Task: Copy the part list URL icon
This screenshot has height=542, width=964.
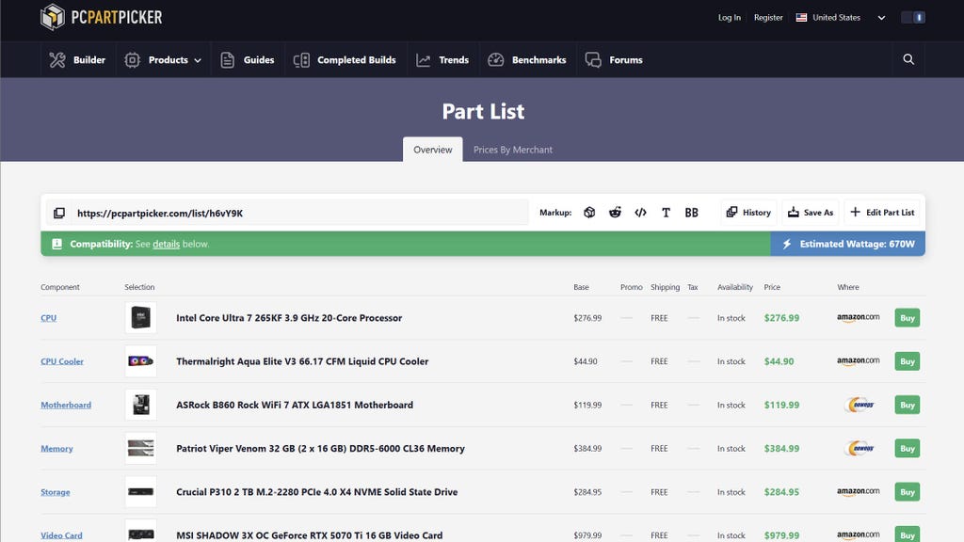Action: [x=59, y=213]
